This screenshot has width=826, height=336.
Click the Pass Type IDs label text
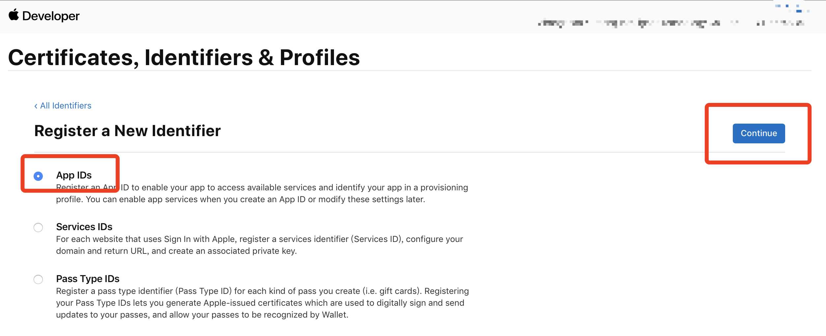pos(88,279)
